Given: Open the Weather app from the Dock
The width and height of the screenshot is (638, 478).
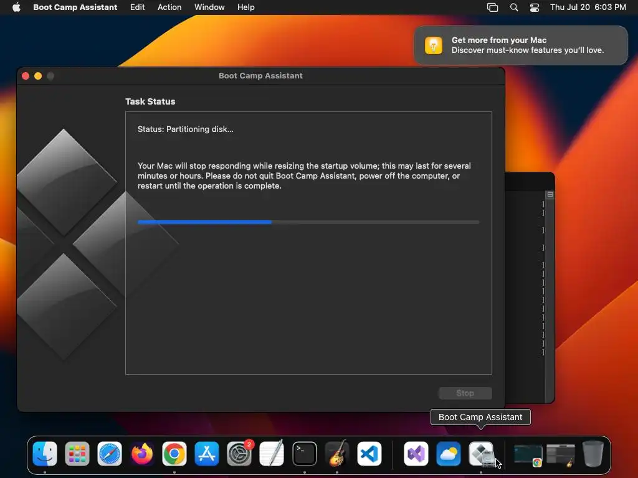Looking at the screenshot, I should tap(449, 454).
